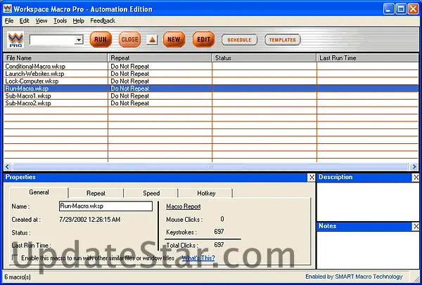The height and width of the screenshot is (285, 422).
Task: Open the TEMPLATES button
Action: 282,40
